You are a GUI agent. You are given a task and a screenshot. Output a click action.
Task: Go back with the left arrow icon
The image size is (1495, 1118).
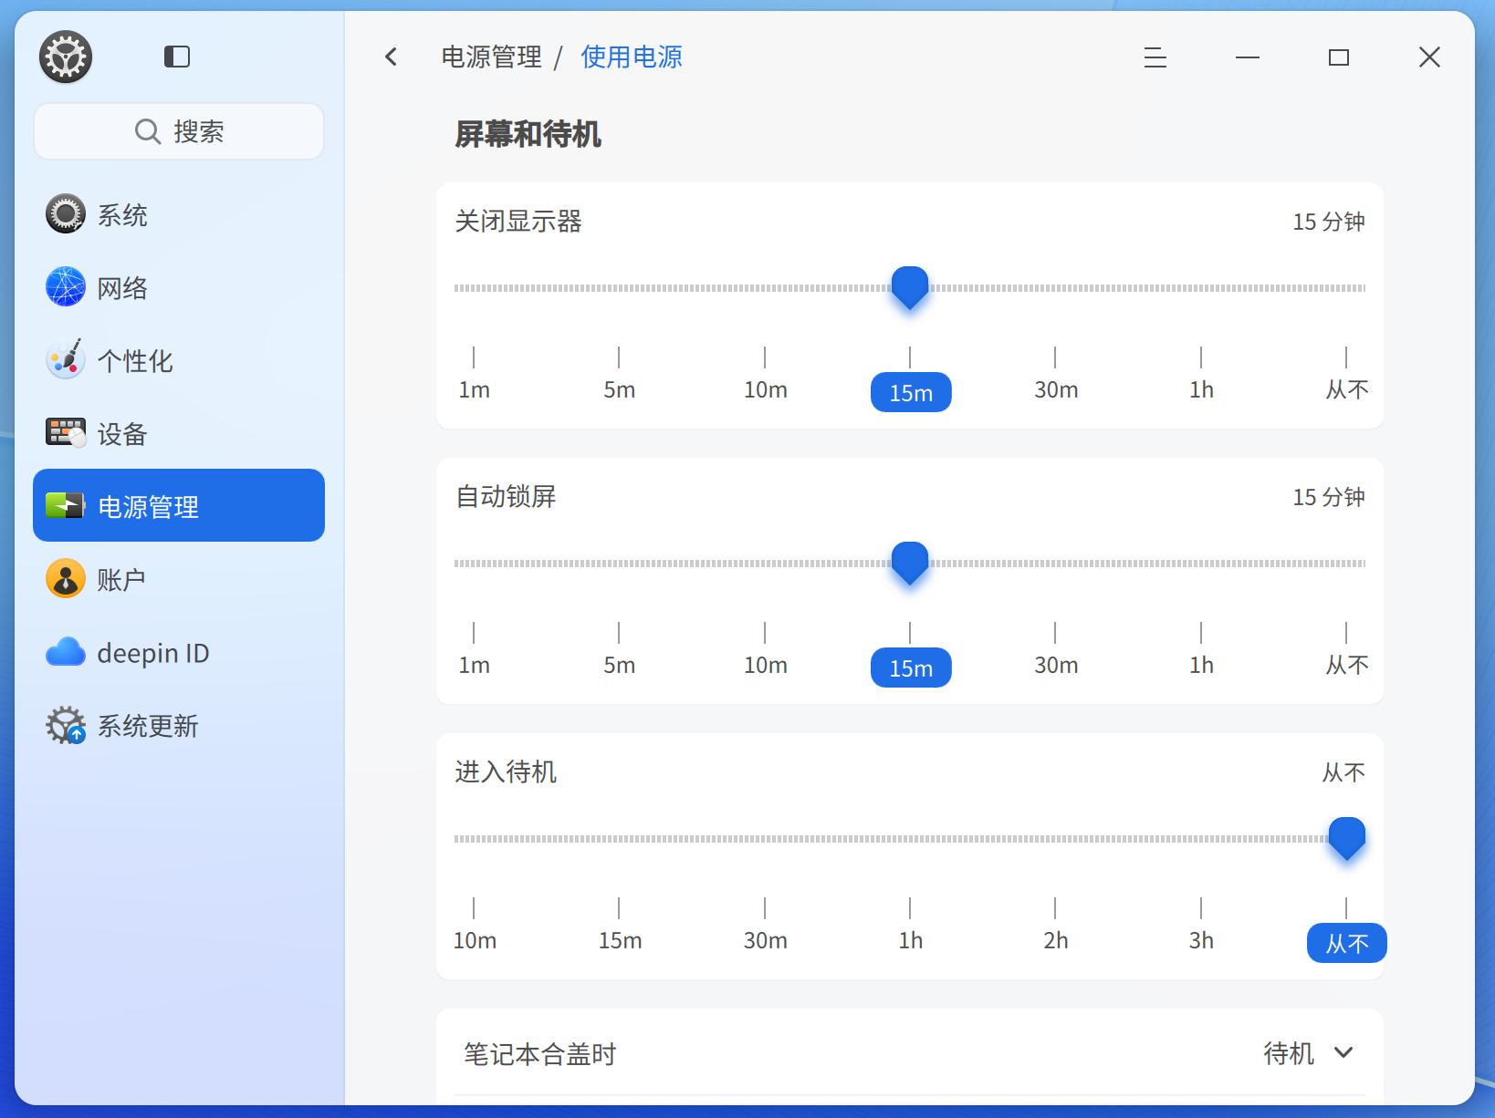392,57
